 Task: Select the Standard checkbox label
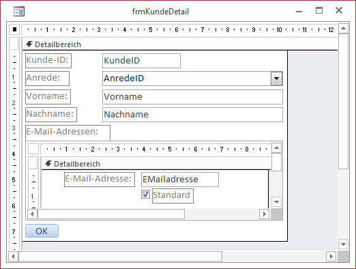tap(173, 196)
